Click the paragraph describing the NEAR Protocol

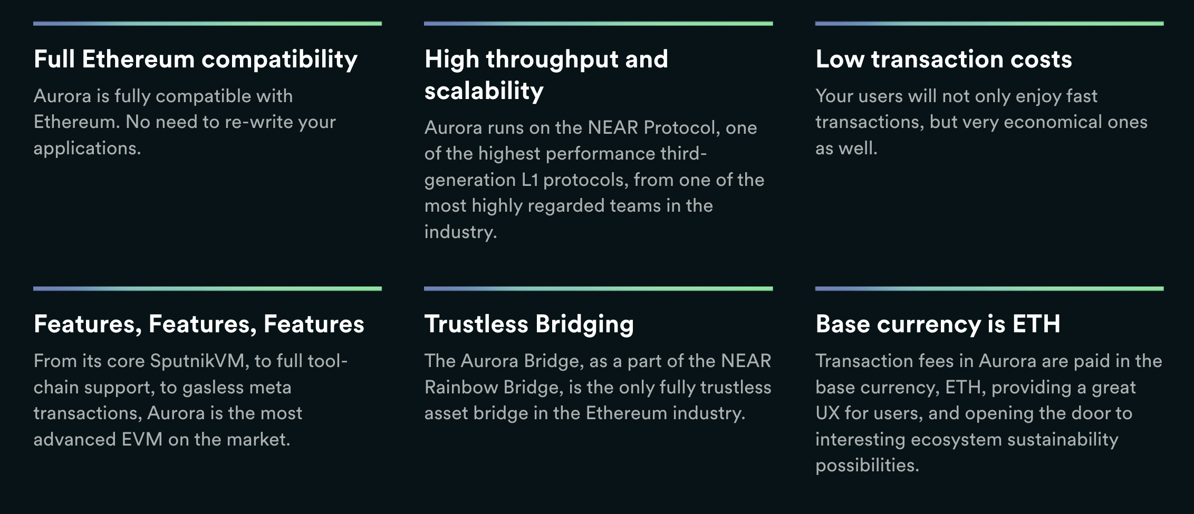594,180
